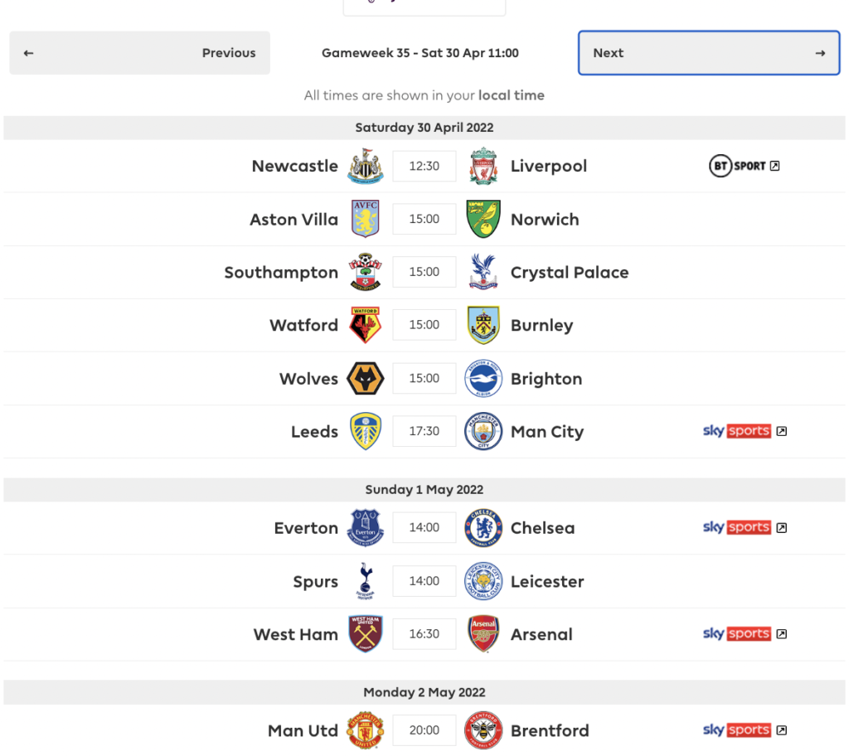Click the Arsenal club badge
The width and height of the screenshot is (849, 756).
click(x=483, y=634)
